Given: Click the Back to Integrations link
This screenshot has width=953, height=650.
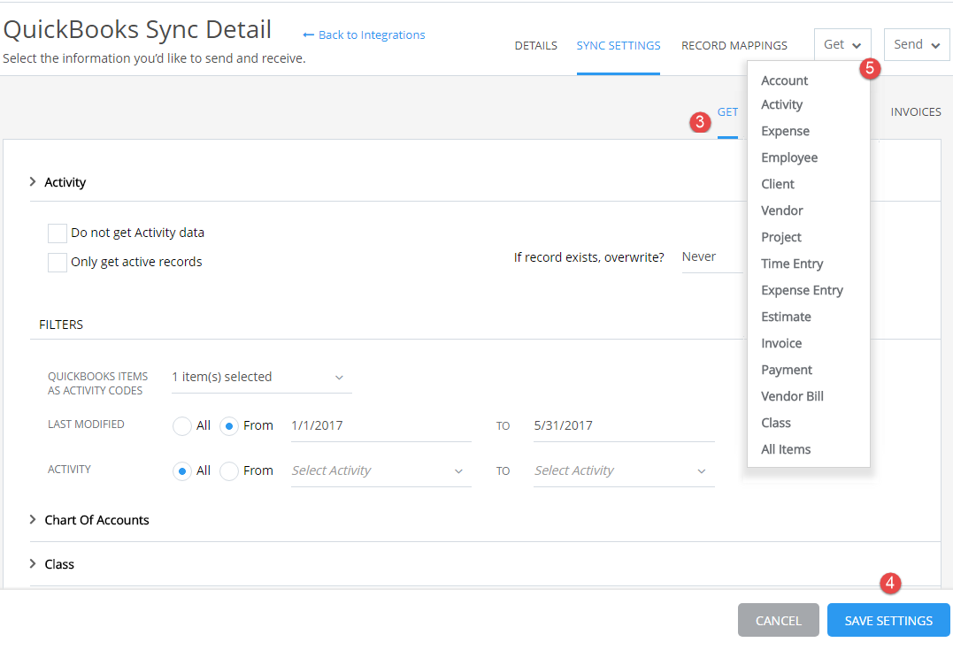Looking at the screenshot, I should point(363,34).
